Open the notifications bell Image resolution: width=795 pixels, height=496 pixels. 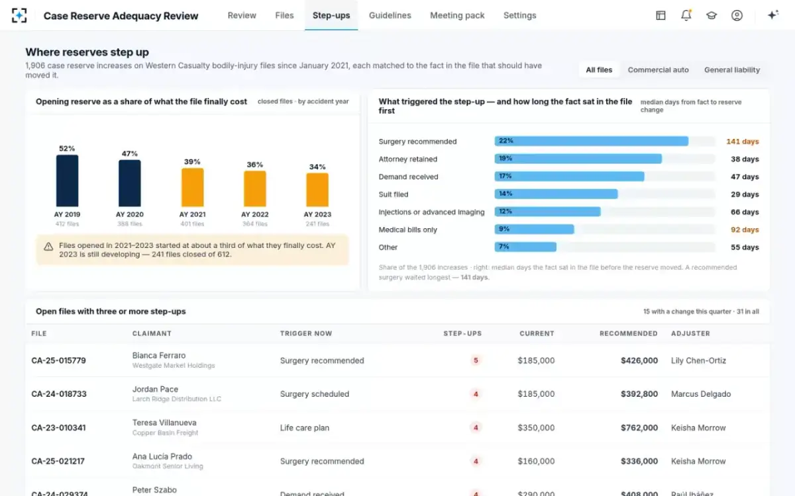tap(686, 15)
